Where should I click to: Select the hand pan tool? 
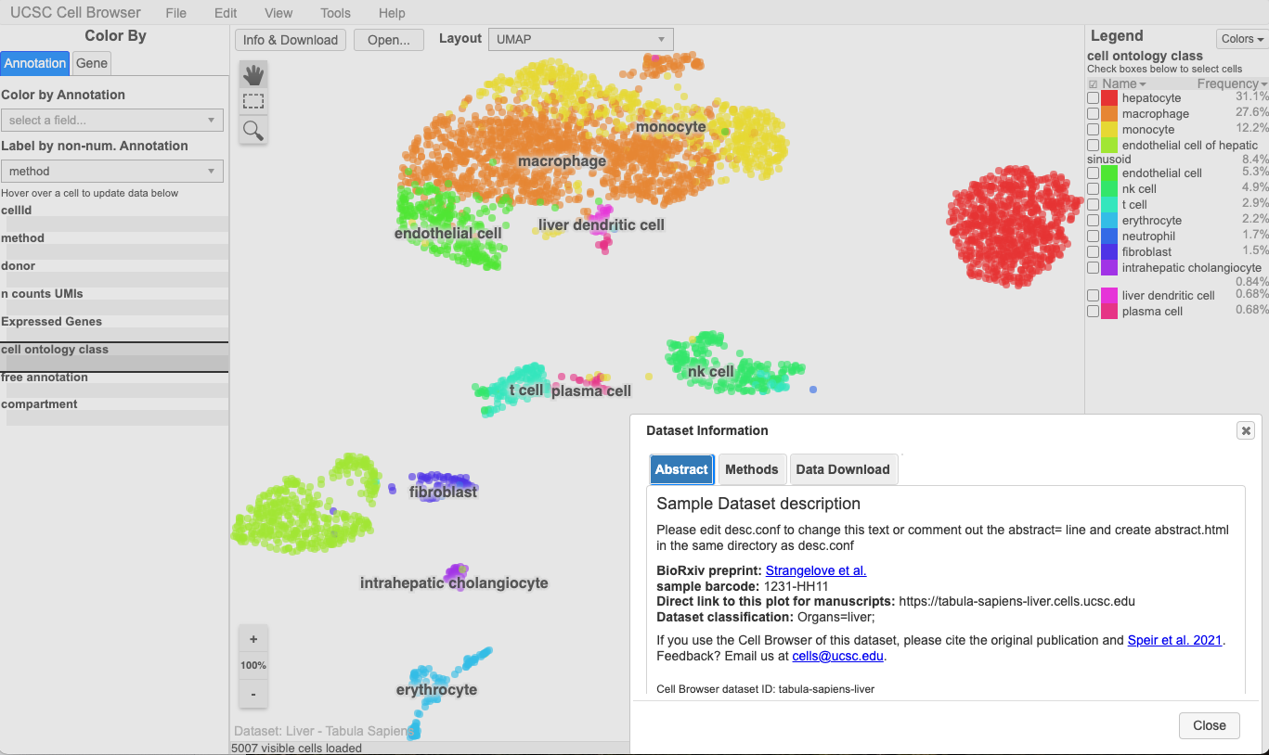click(253, 75)
